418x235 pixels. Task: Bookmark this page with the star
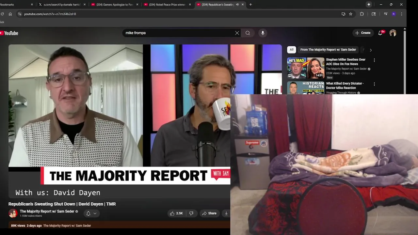pyautogui.click(x=350, y=14)
